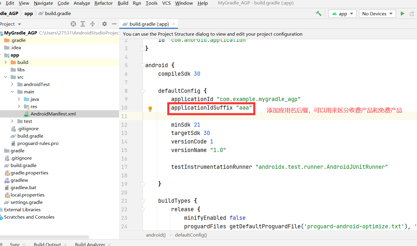Screen dimensions: 417x246
Task: Select gradlew.bat file
Action: [24, 187]
